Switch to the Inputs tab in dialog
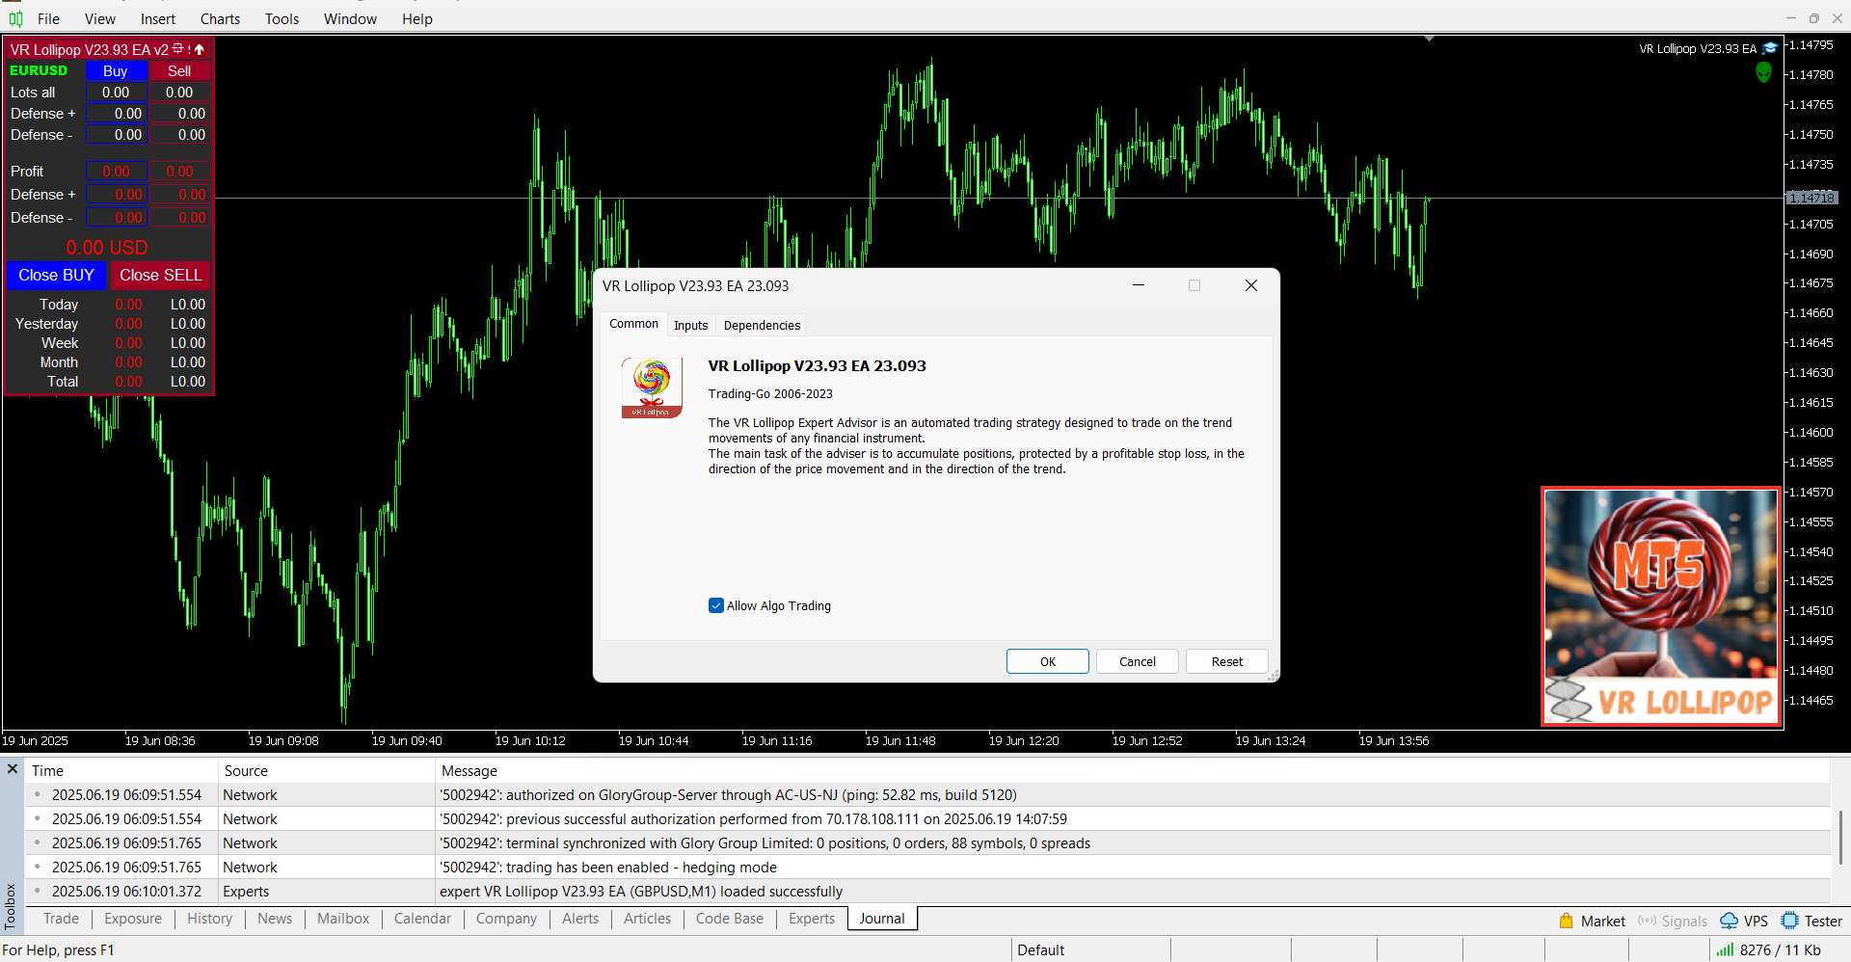The height and width of the screenshot is (962, 1851). (690, 325)
